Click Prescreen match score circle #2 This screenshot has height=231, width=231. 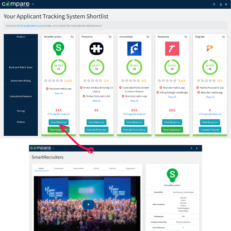(x=97, y=67)
